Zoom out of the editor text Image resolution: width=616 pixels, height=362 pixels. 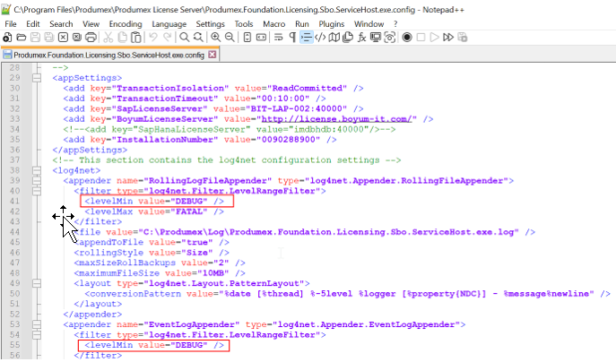[230, 38]
